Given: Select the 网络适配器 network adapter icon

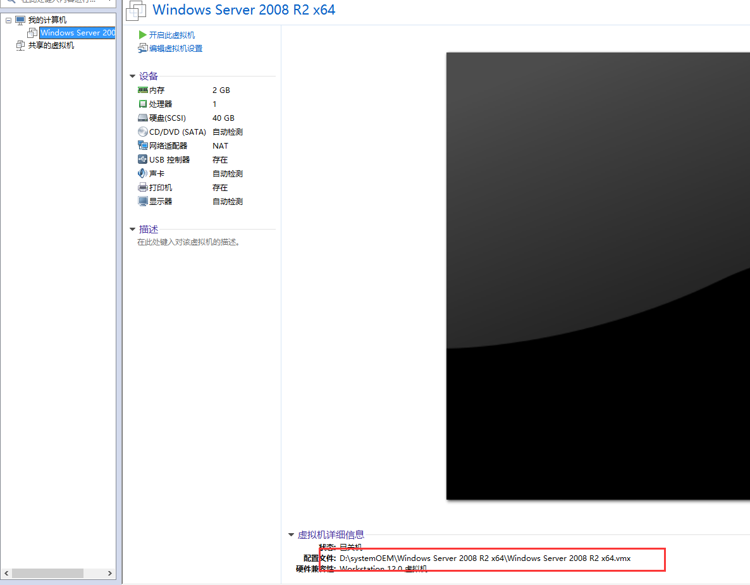Looking at the screenshot, I should [142, 145].
